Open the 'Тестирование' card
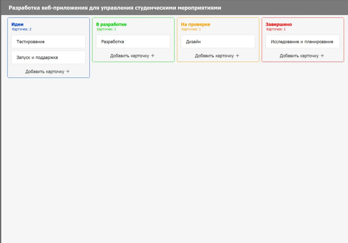The image size is (348, 243). point(48,42)
